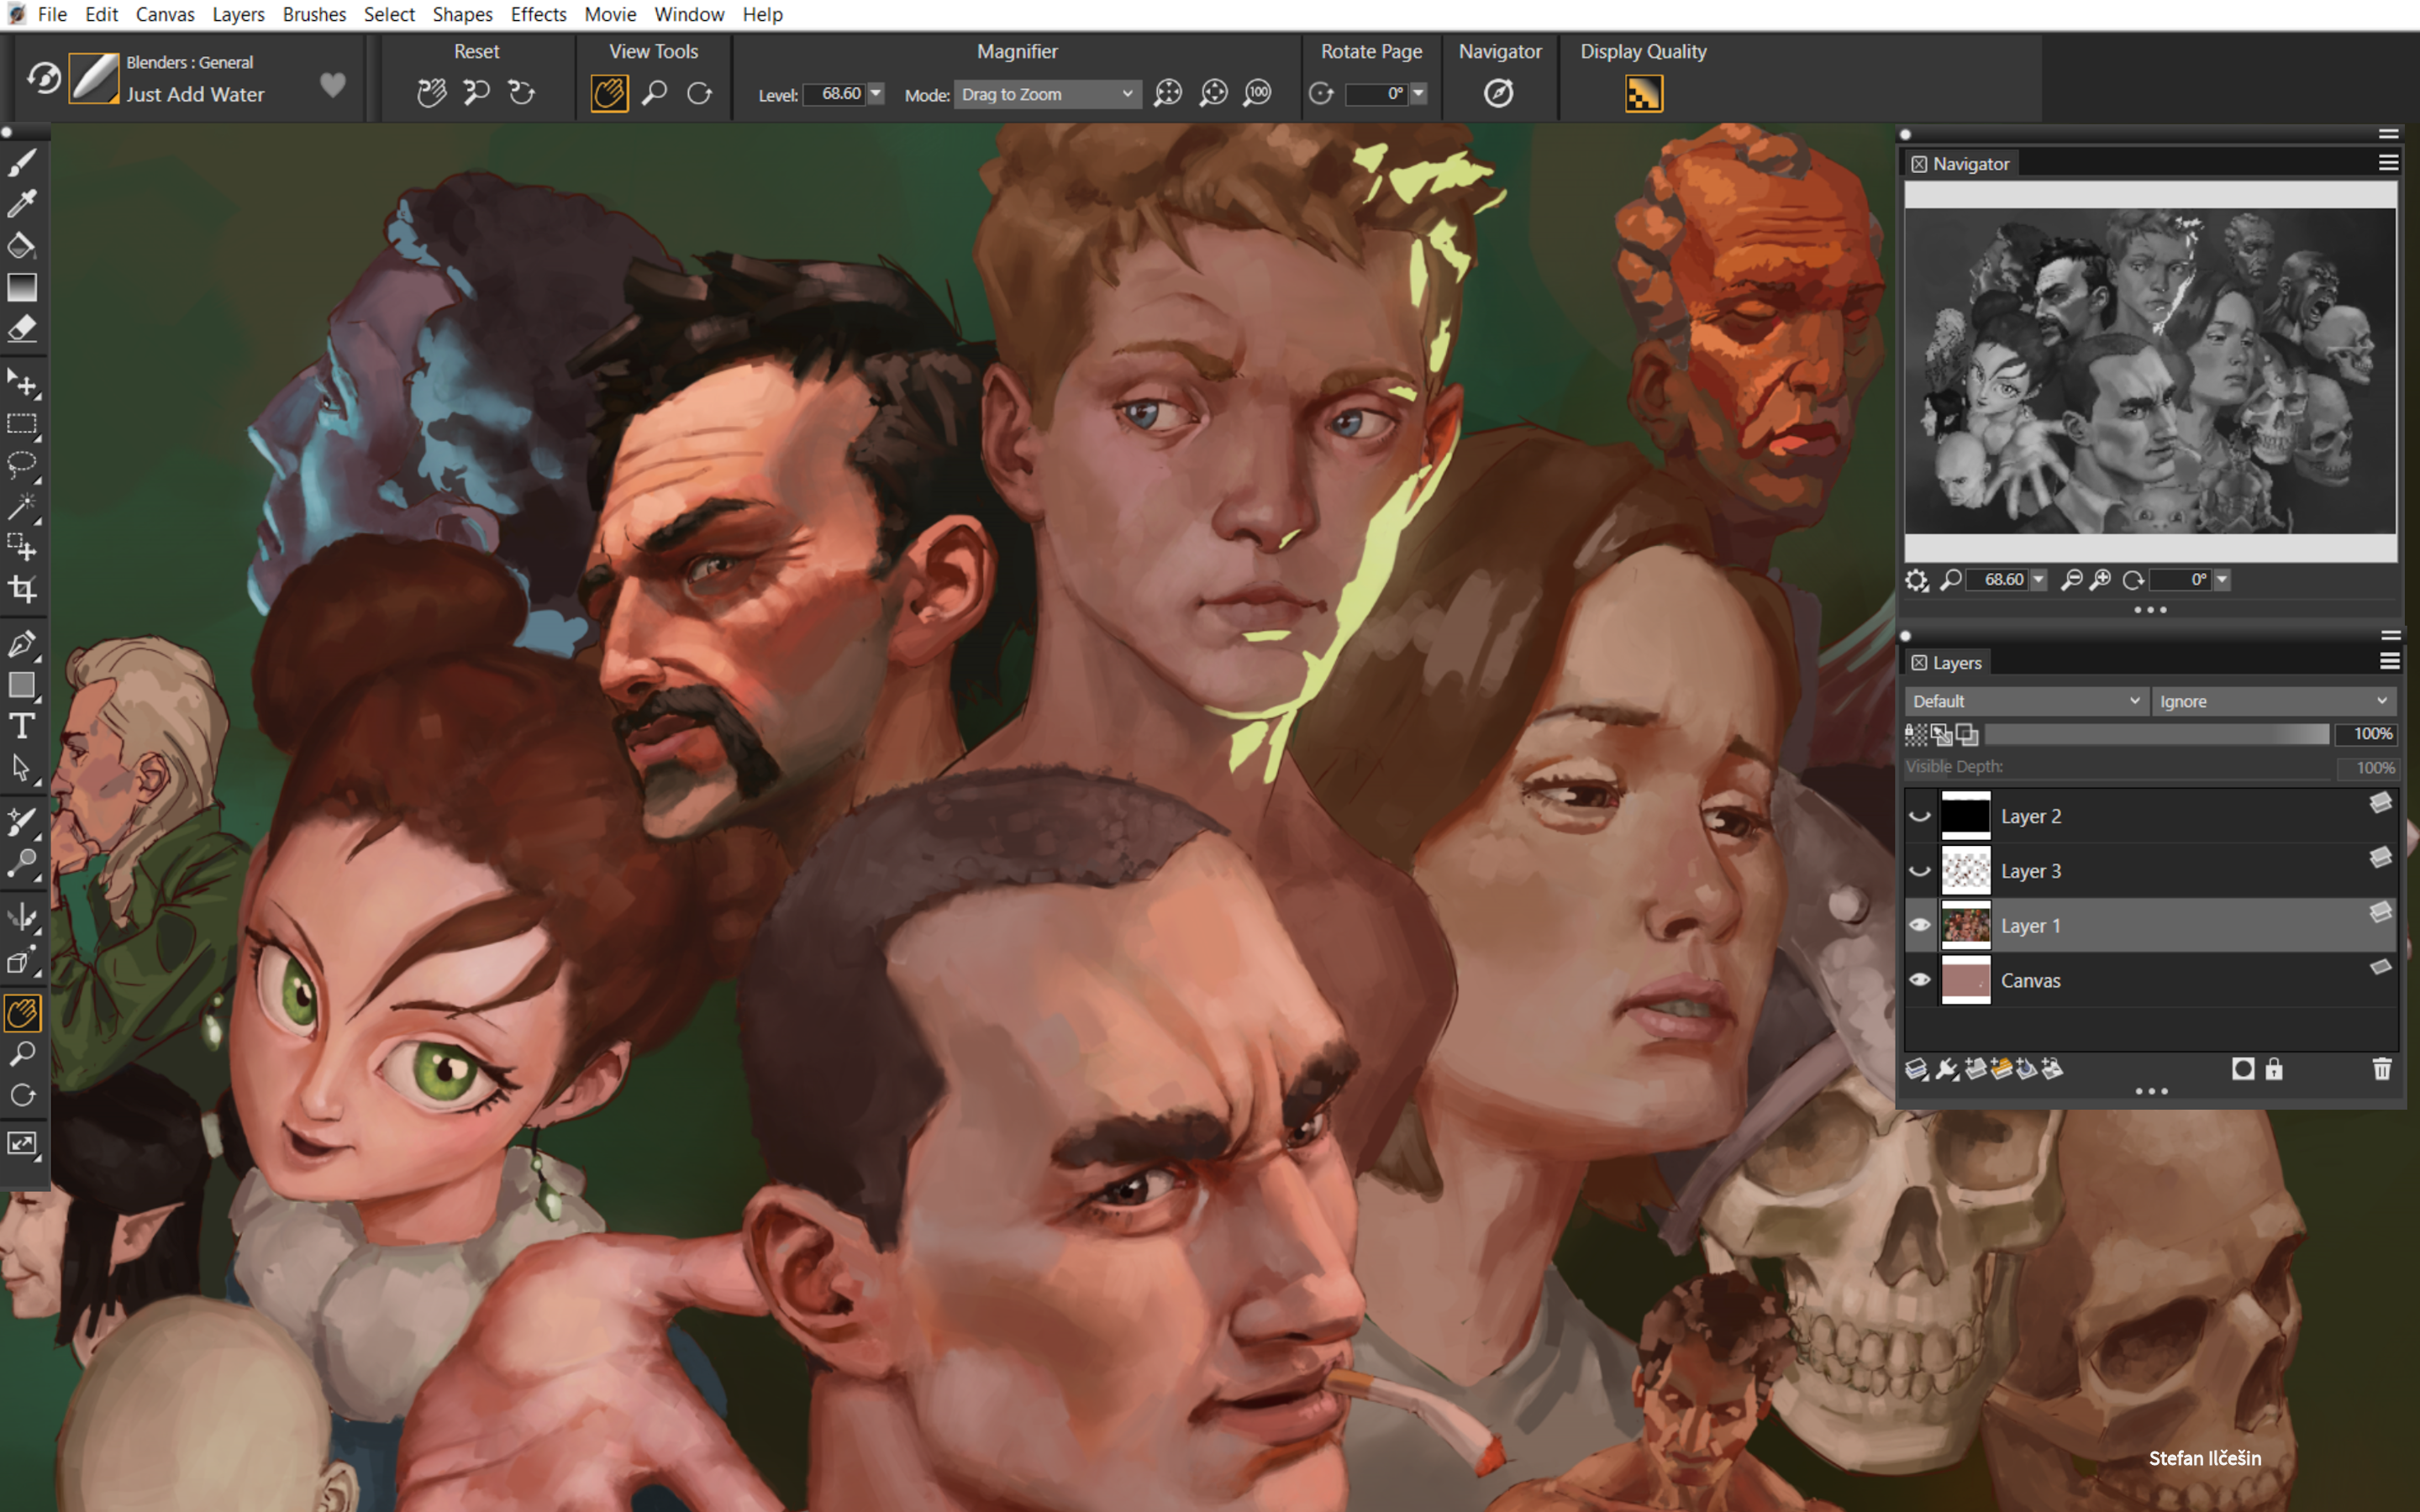Select the Dropper tool
2420x1512 pixels.
pyautogui.click(x=22, y=203)
